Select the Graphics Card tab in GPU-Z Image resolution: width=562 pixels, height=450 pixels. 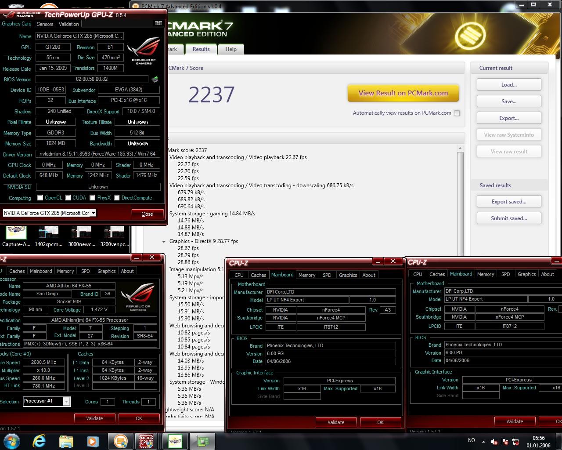pos(17,24)
